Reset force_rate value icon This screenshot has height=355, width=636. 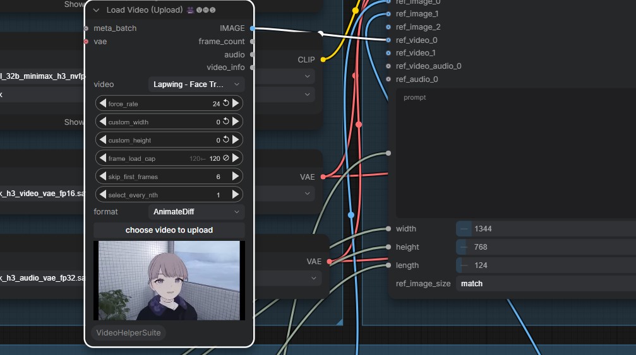[x=226, y=103]
